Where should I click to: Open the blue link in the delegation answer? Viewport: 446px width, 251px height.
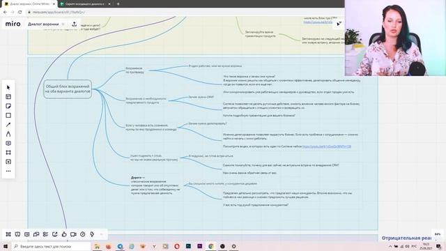327,146
